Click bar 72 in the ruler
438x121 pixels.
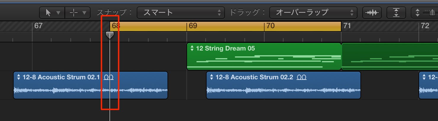click(x=425, y=26)
